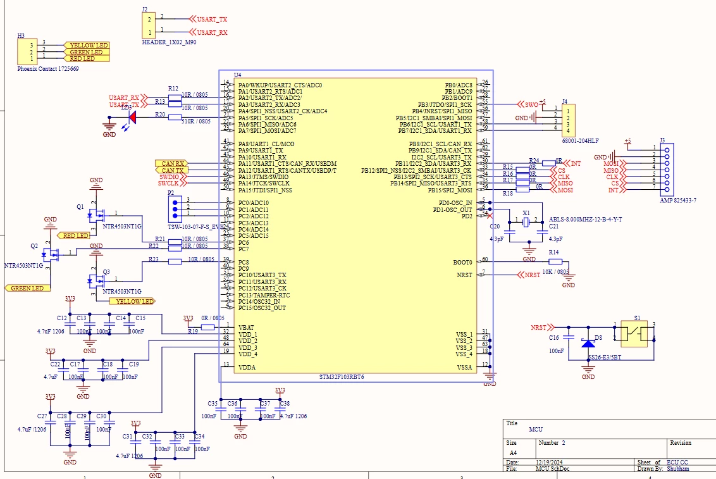This screenshot has width=716, height=479.
Task: Click the NRST port beside C16
Action: coord(543,327)
